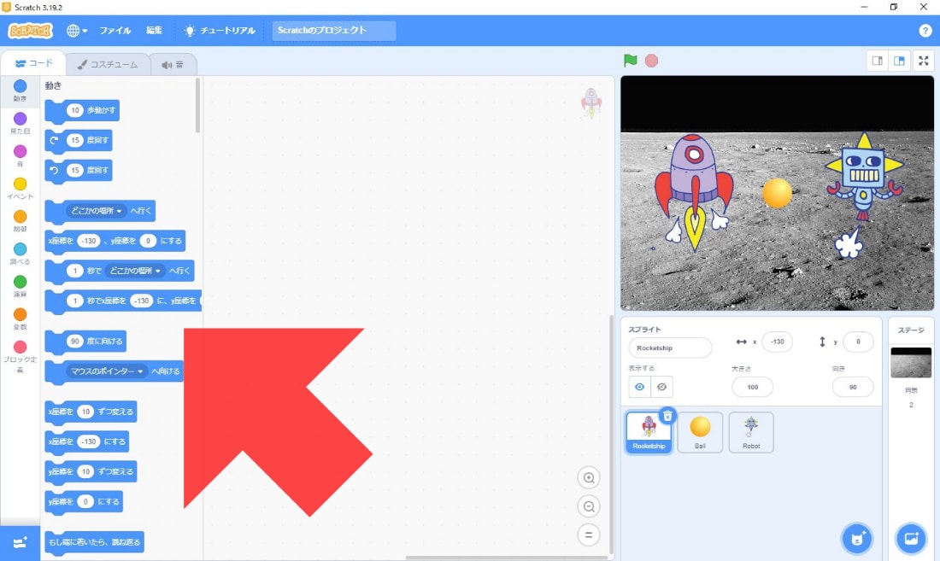Viewport: 940px width, 561px height.
Task: Open the choose a sprite button
Action: click(x=857, y=538)
